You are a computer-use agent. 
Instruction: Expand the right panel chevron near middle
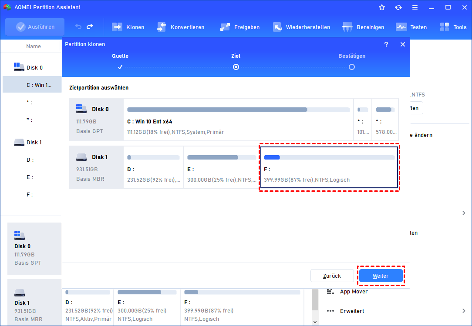tap(464, 213)
